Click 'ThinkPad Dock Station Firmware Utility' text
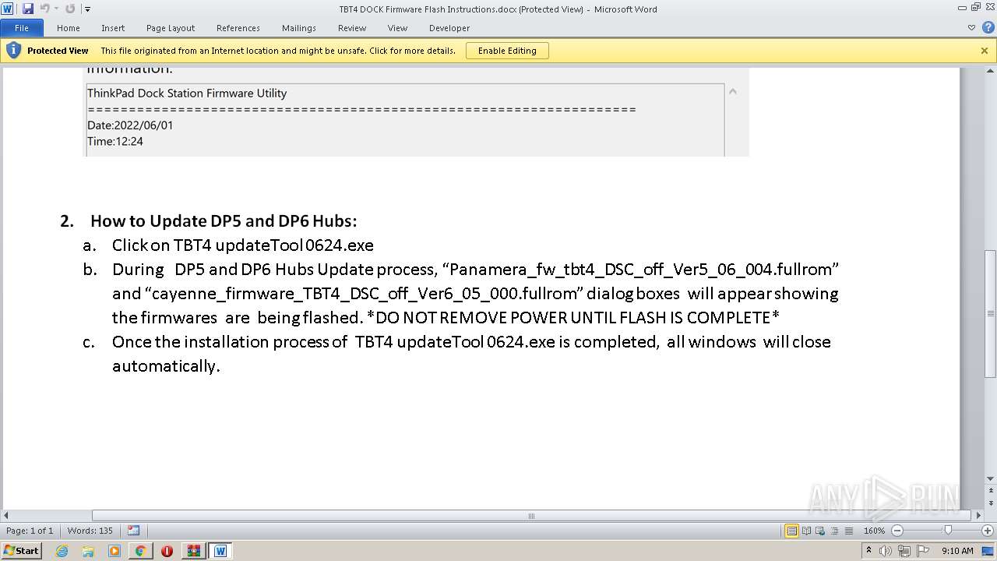The height and width of the screenshot is (561, 997). (x=187, y=93)
